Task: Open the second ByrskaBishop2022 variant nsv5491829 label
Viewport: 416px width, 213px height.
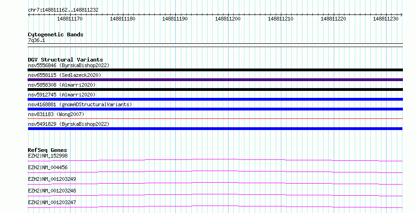Action: 69,124
